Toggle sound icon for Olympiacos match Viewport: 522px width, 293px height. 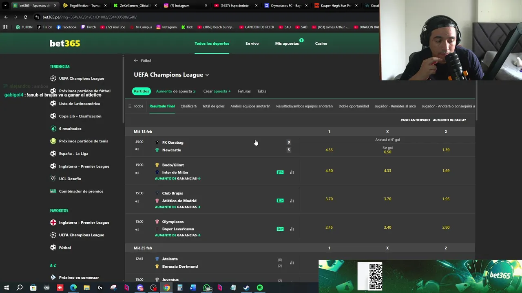(x=137, y=230)
